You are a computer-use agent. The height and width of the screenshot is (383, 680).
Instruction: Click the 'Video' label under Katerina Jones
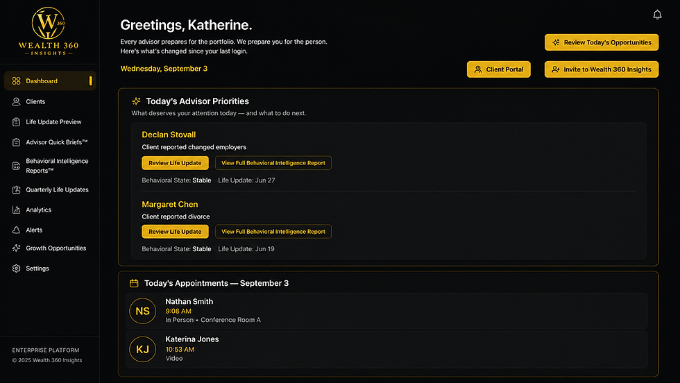[174, 358]
